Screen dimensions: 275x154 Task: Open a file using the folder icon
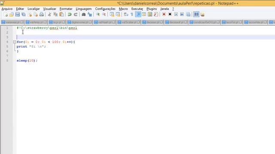(x=12, y=15)
